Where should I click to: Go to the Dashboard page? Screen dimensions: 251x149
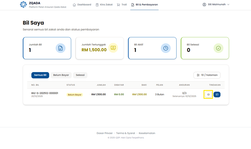point(82,5)
